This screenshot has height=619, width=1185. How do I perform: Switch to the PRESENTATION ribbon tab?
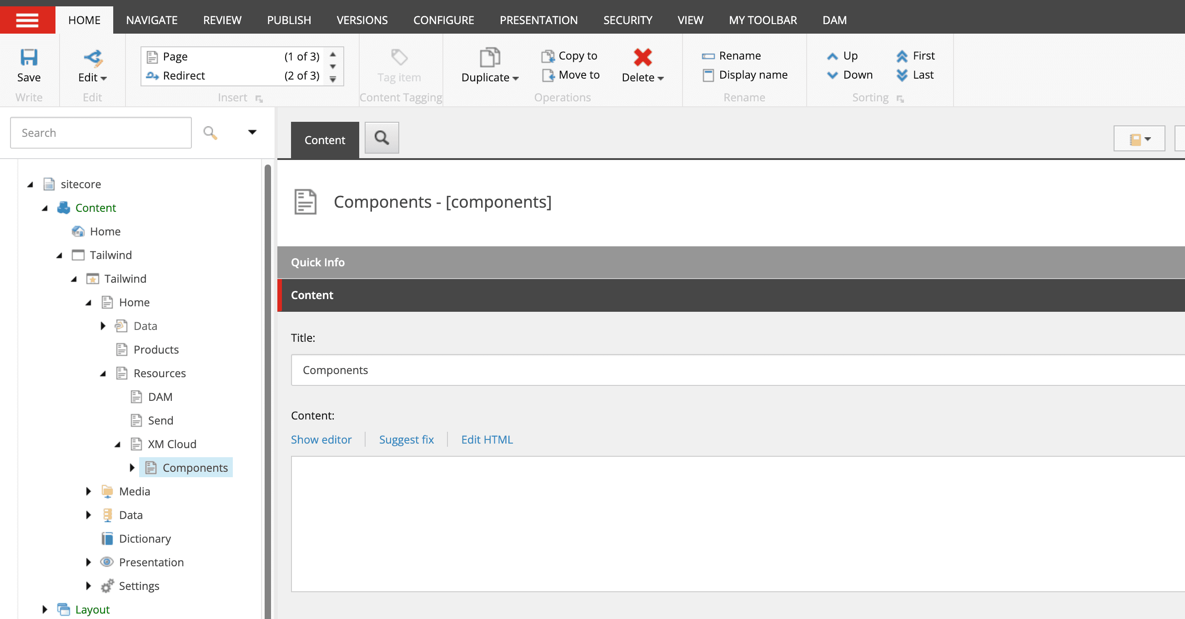[538, 20]
